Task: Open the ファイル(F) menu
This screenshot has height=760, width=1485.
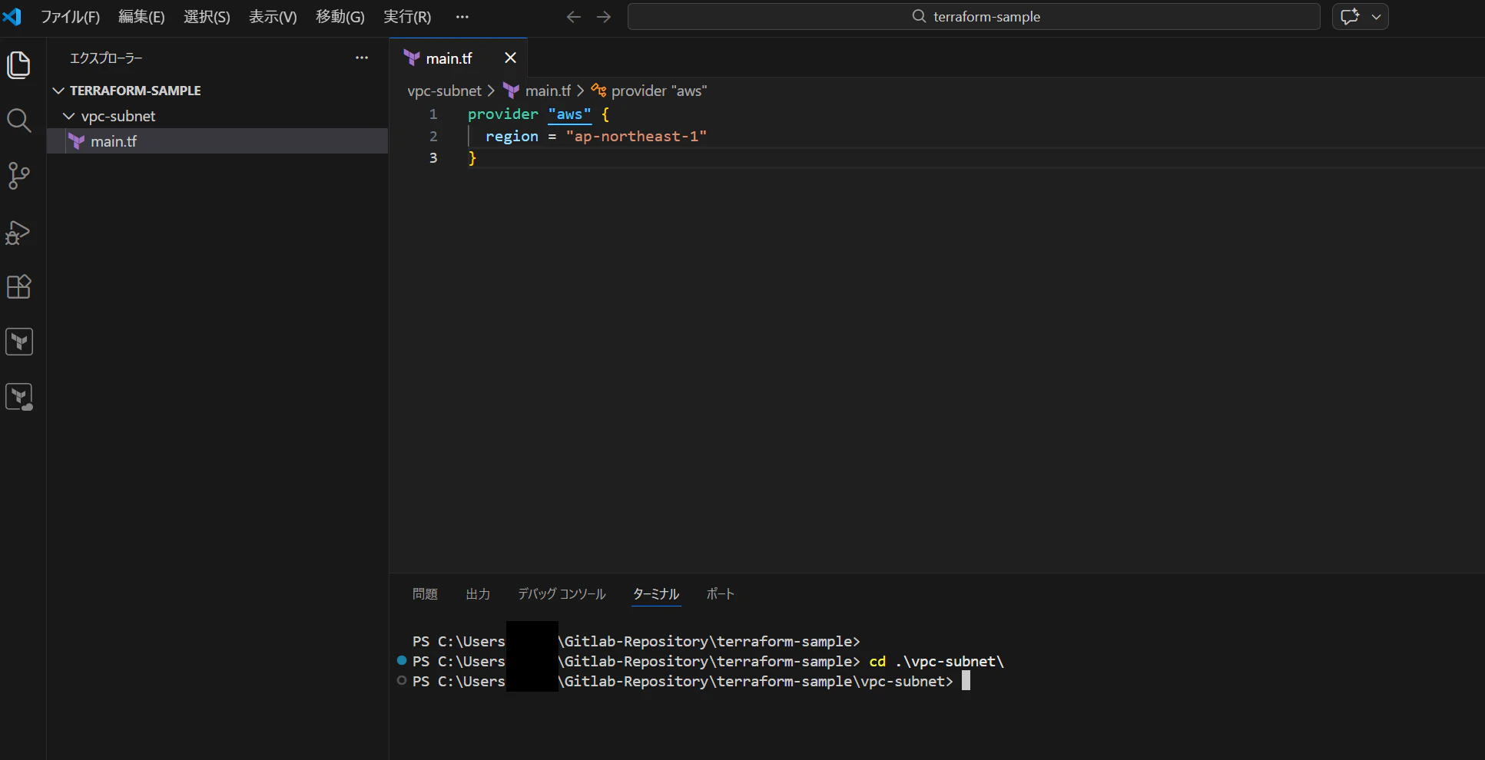Action: [x=70, y=16]
